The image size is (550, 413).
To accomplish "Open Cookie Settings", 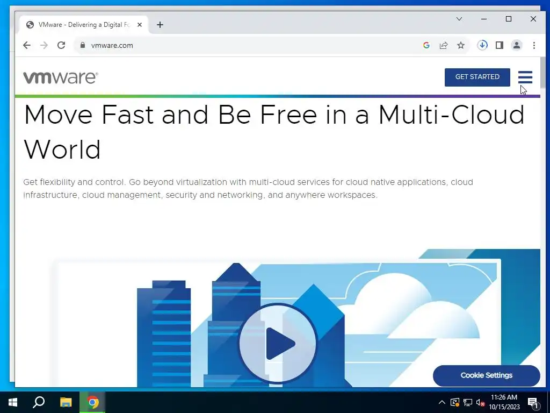I will [x=486, y=375].
